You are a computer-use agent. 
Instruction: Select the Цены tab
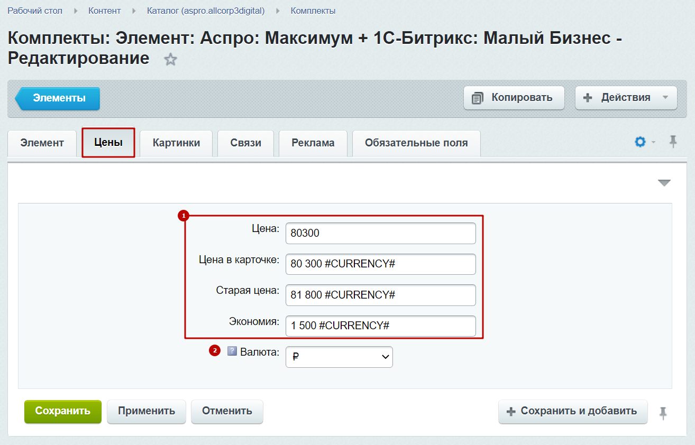(x=108, y=142)
